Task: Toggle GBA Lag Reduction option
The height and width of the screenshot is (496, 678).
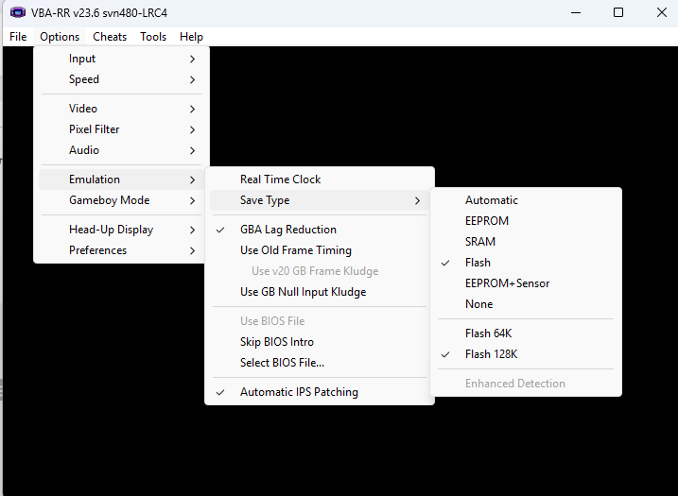Action: click(x=287, y=230)
